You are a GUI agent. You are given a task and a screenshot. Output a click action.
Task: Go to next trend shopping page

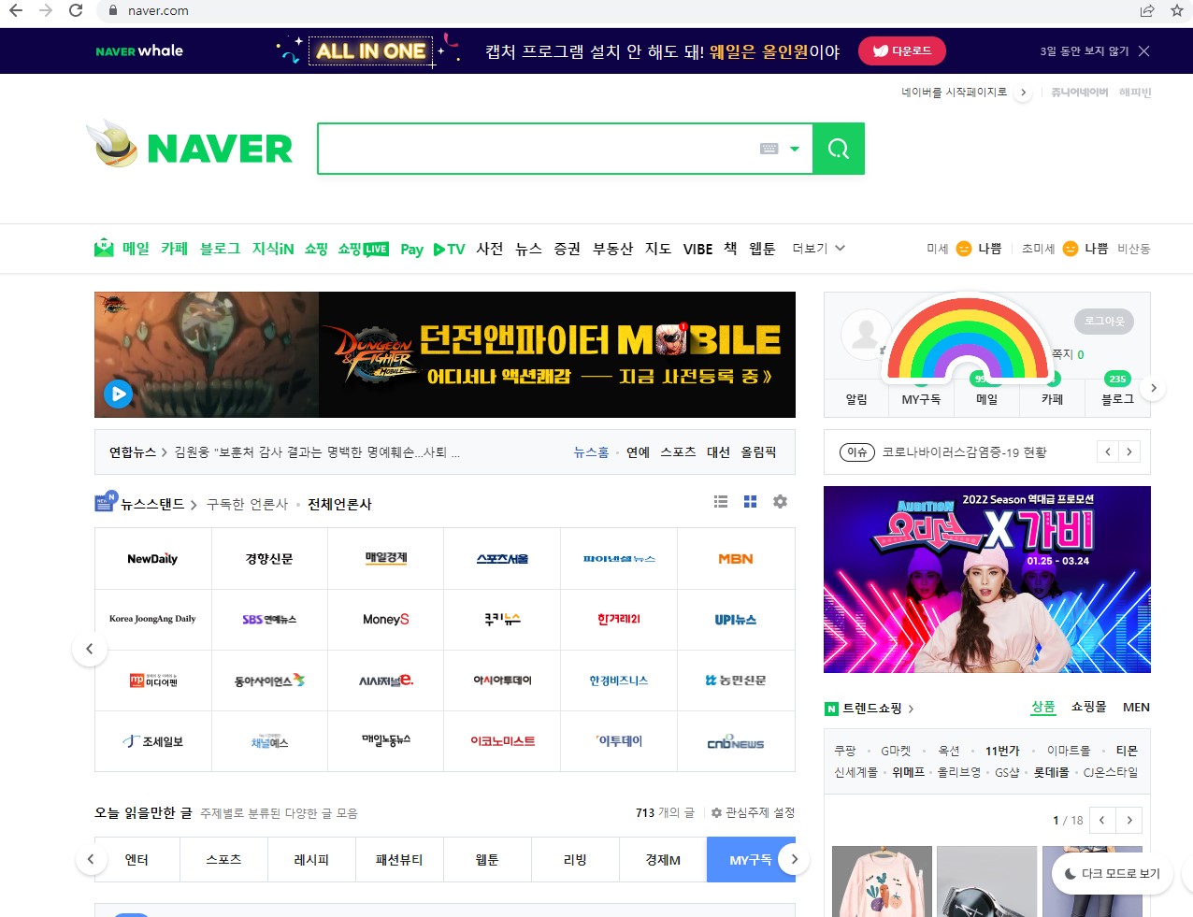click(1129, 820)
